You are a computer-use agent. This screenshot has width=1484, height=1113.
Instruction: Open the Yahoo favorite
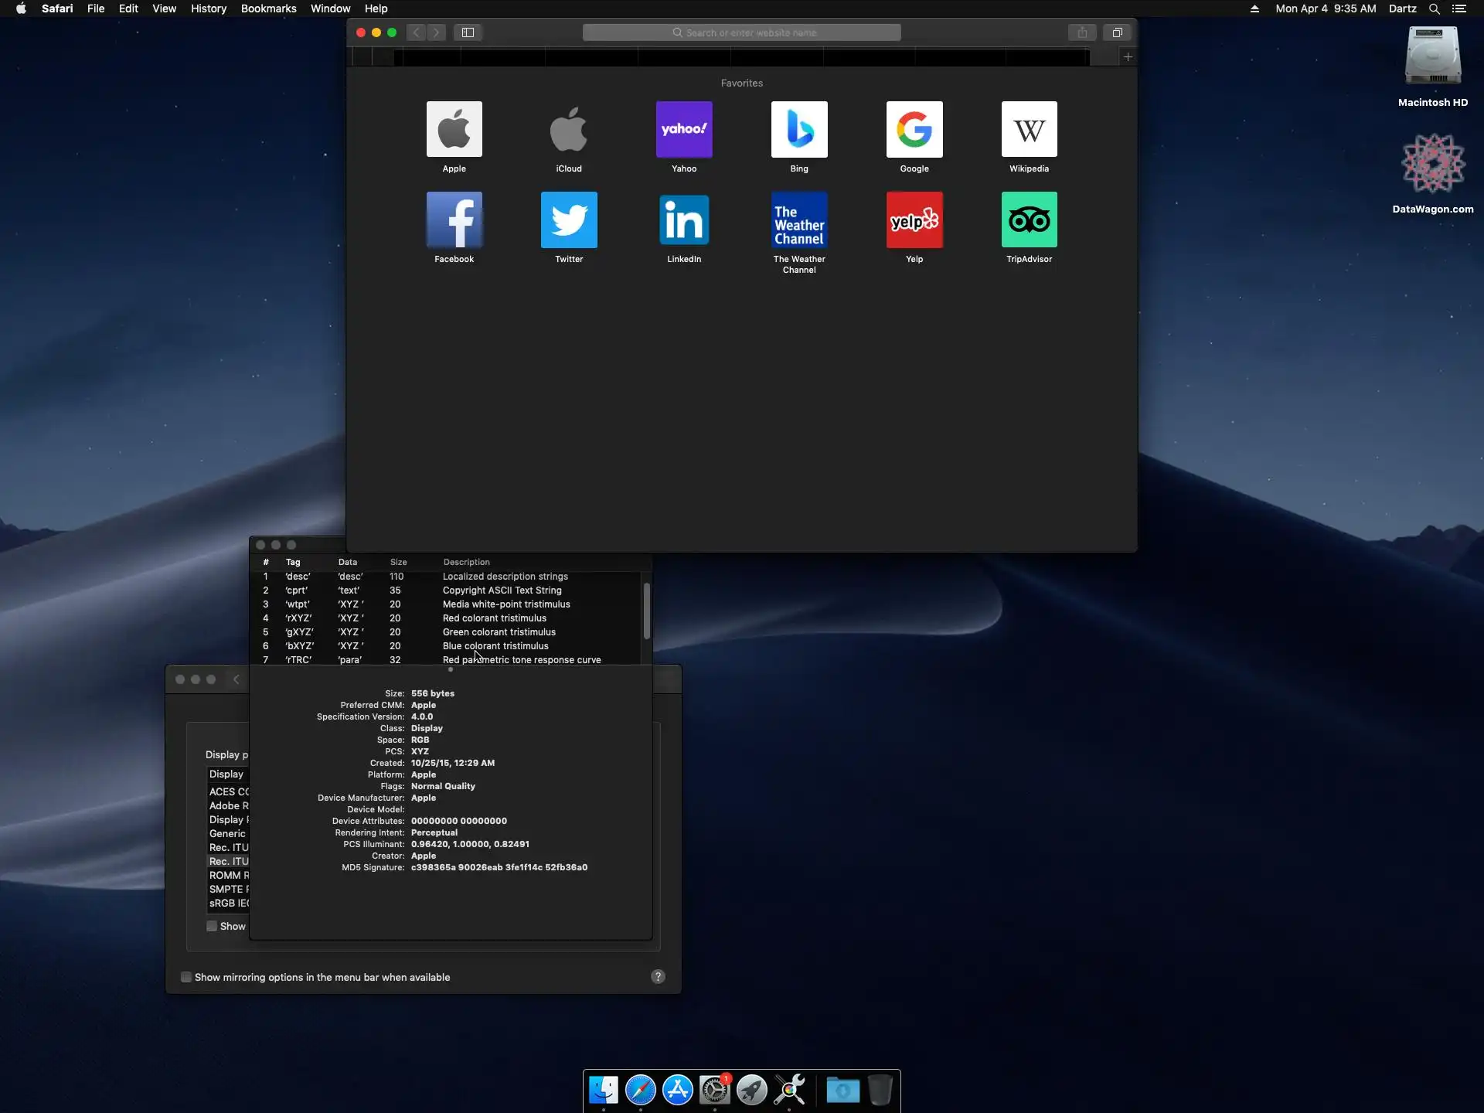point(683,130)
